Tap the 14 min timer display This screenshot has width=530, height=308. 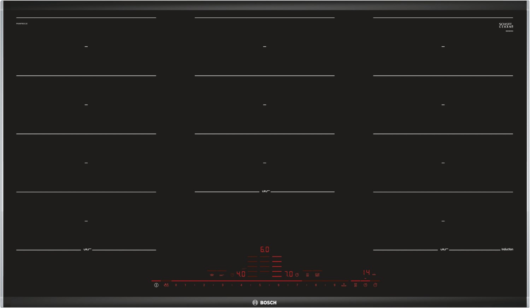(366, 272)
